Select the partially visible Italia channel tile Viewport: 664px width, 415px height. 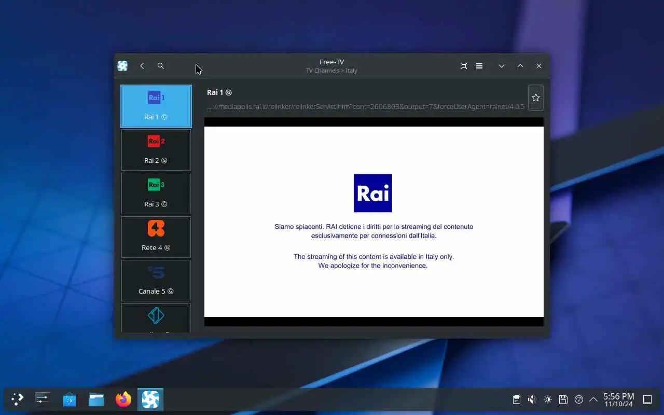point(156,318)
